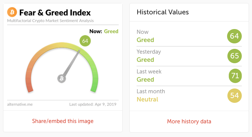Click the green Greed label beside Now:
This screenshot has width=252, height=137.
click(111, 31)
